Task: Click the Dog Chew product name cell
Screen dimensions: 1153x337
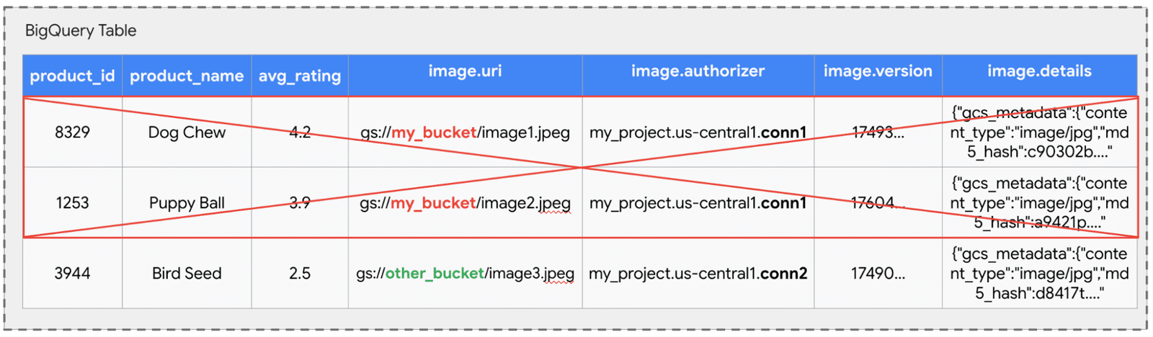Action: pyautogui.click(x=187, y=132)
